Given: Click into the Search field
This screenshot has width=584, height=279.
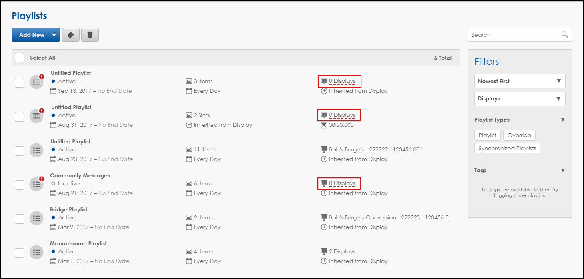Looking at the screenshot, I should point(514,35).
